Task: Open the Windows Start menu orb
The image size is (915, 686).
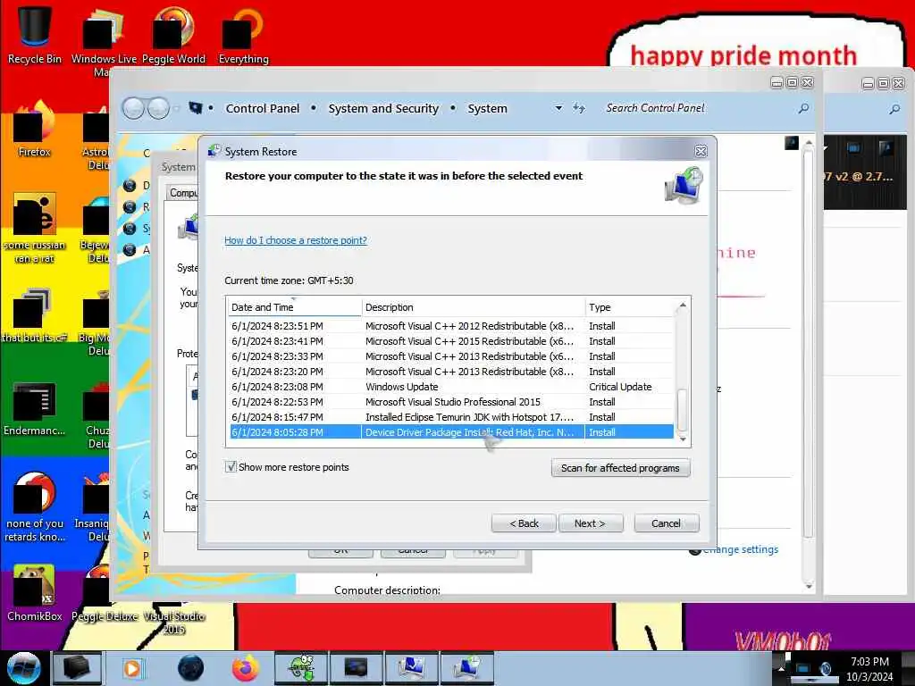Action: [x=23, y=668]
